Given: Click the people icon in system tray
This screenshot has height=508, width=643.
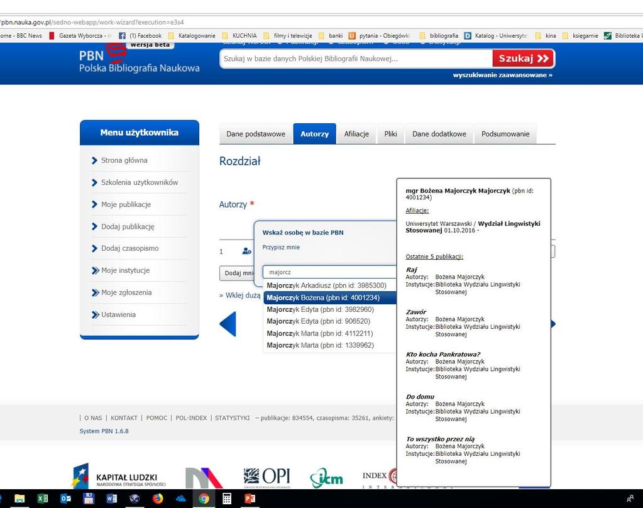Looking at the screenshot, I should coord(630,499).
